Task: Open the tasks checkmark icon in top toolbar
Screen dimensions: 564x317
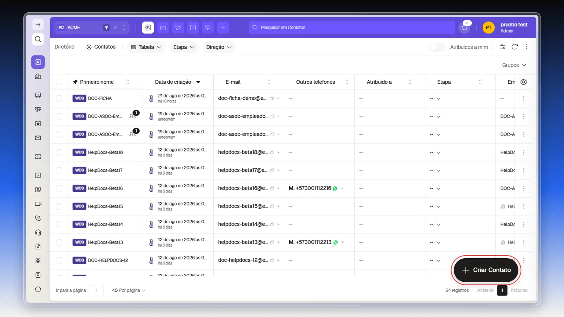Action: pyautogui.click(x=193, y=28)
